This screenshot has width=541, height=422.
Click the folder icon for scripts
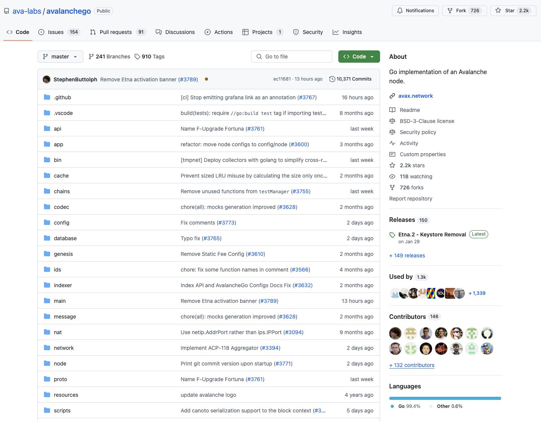pos(47,410)
